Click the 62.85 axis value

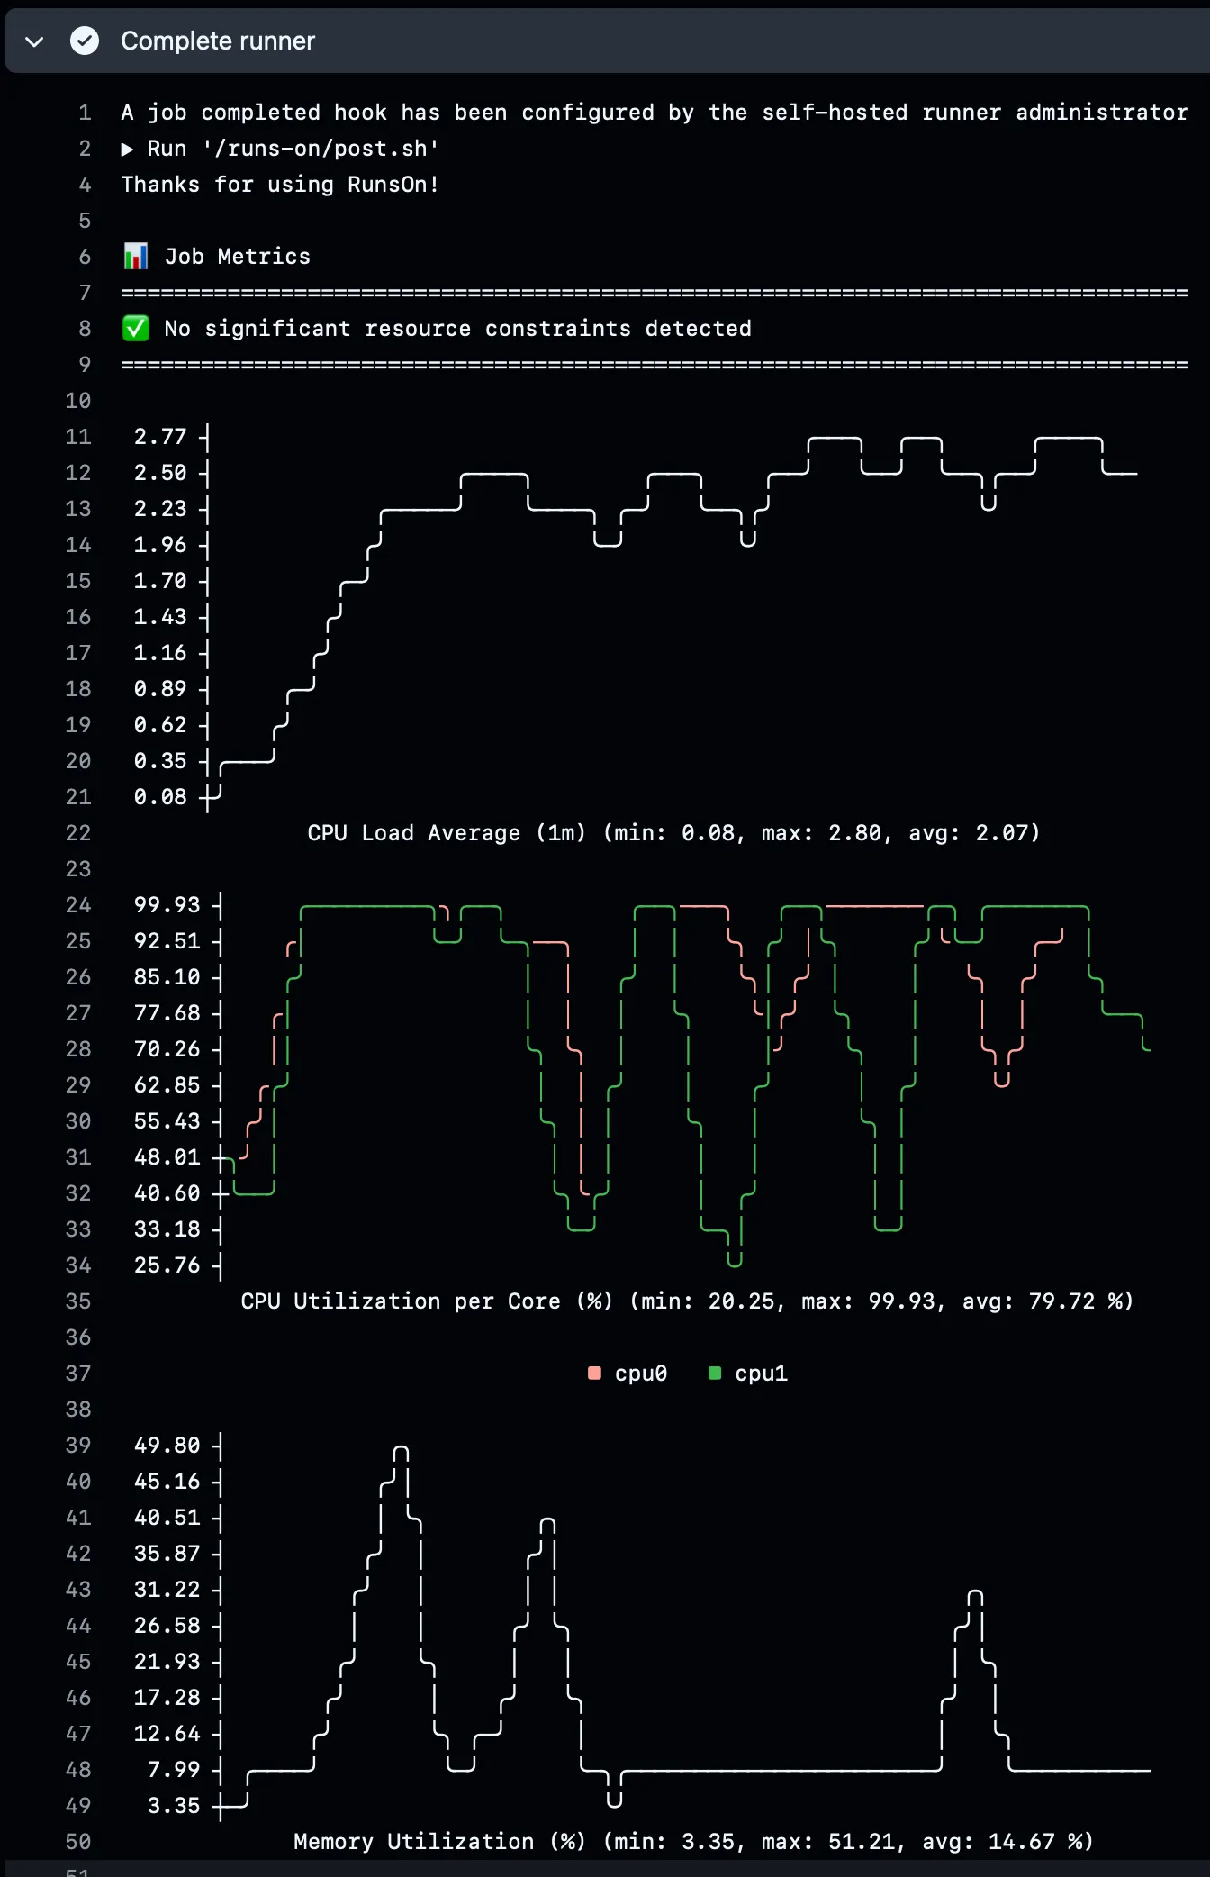(167, 1085)
